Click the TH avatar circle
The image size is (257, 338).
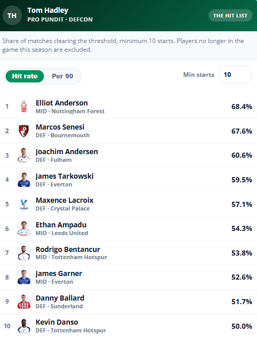coord(12,15)
